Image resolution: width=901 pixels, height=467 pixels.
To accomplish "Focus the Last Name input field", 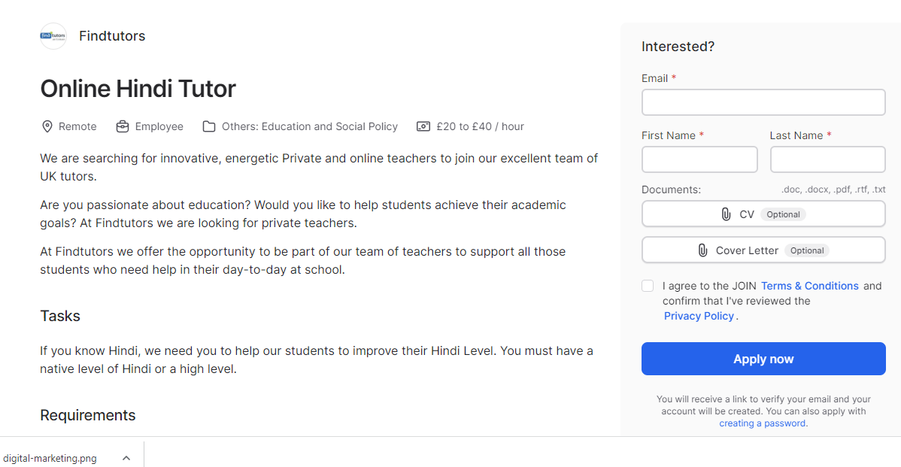I will click(x=827, y=159).
